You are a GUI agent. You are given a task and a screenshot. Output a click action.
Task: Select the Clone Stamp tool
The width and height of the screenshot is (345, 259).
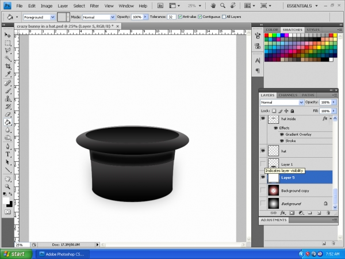pos(7,98)
